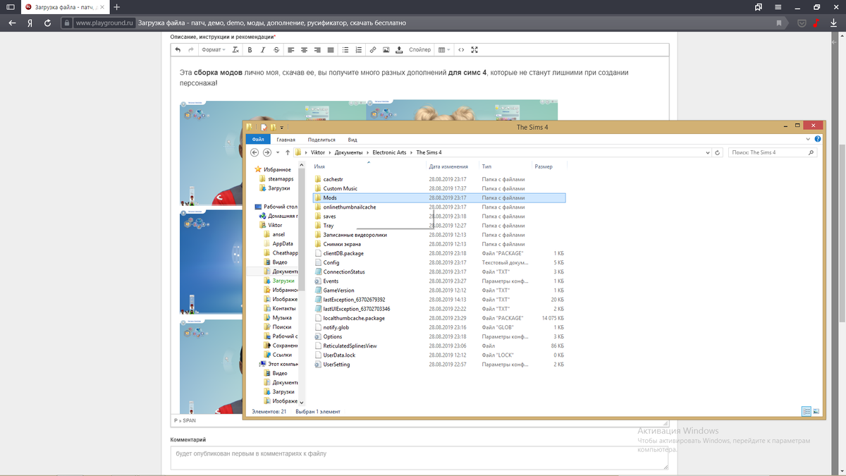Open a new browser tab

click(x=117, y=7)
